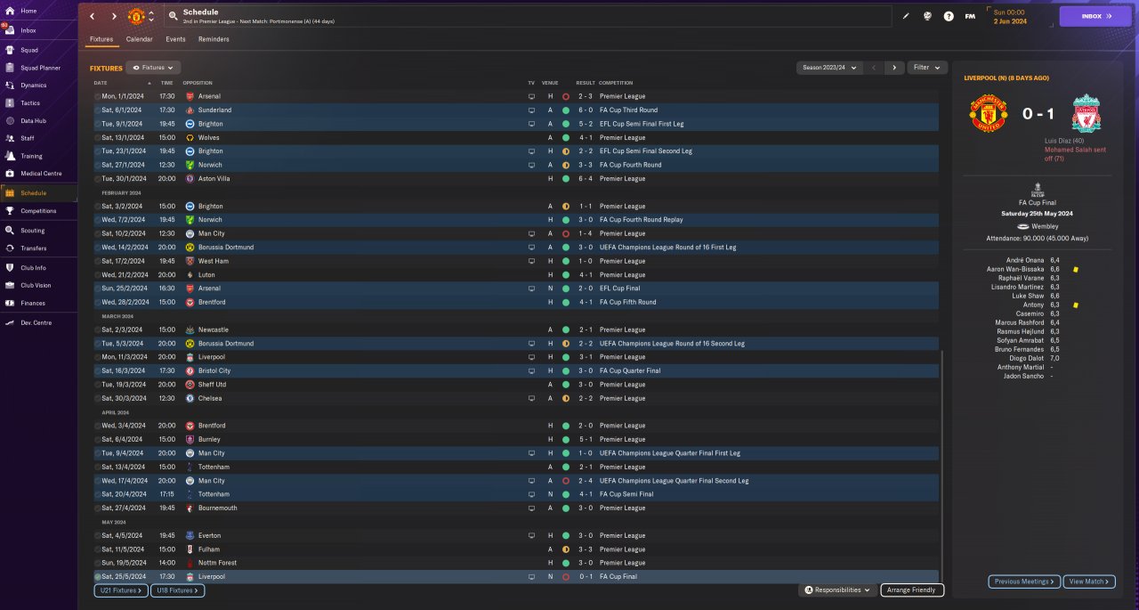Select the Wed, 3/4/2024 fixture circle
This screenshot has height=610, width=1139.
pos(98,426)
